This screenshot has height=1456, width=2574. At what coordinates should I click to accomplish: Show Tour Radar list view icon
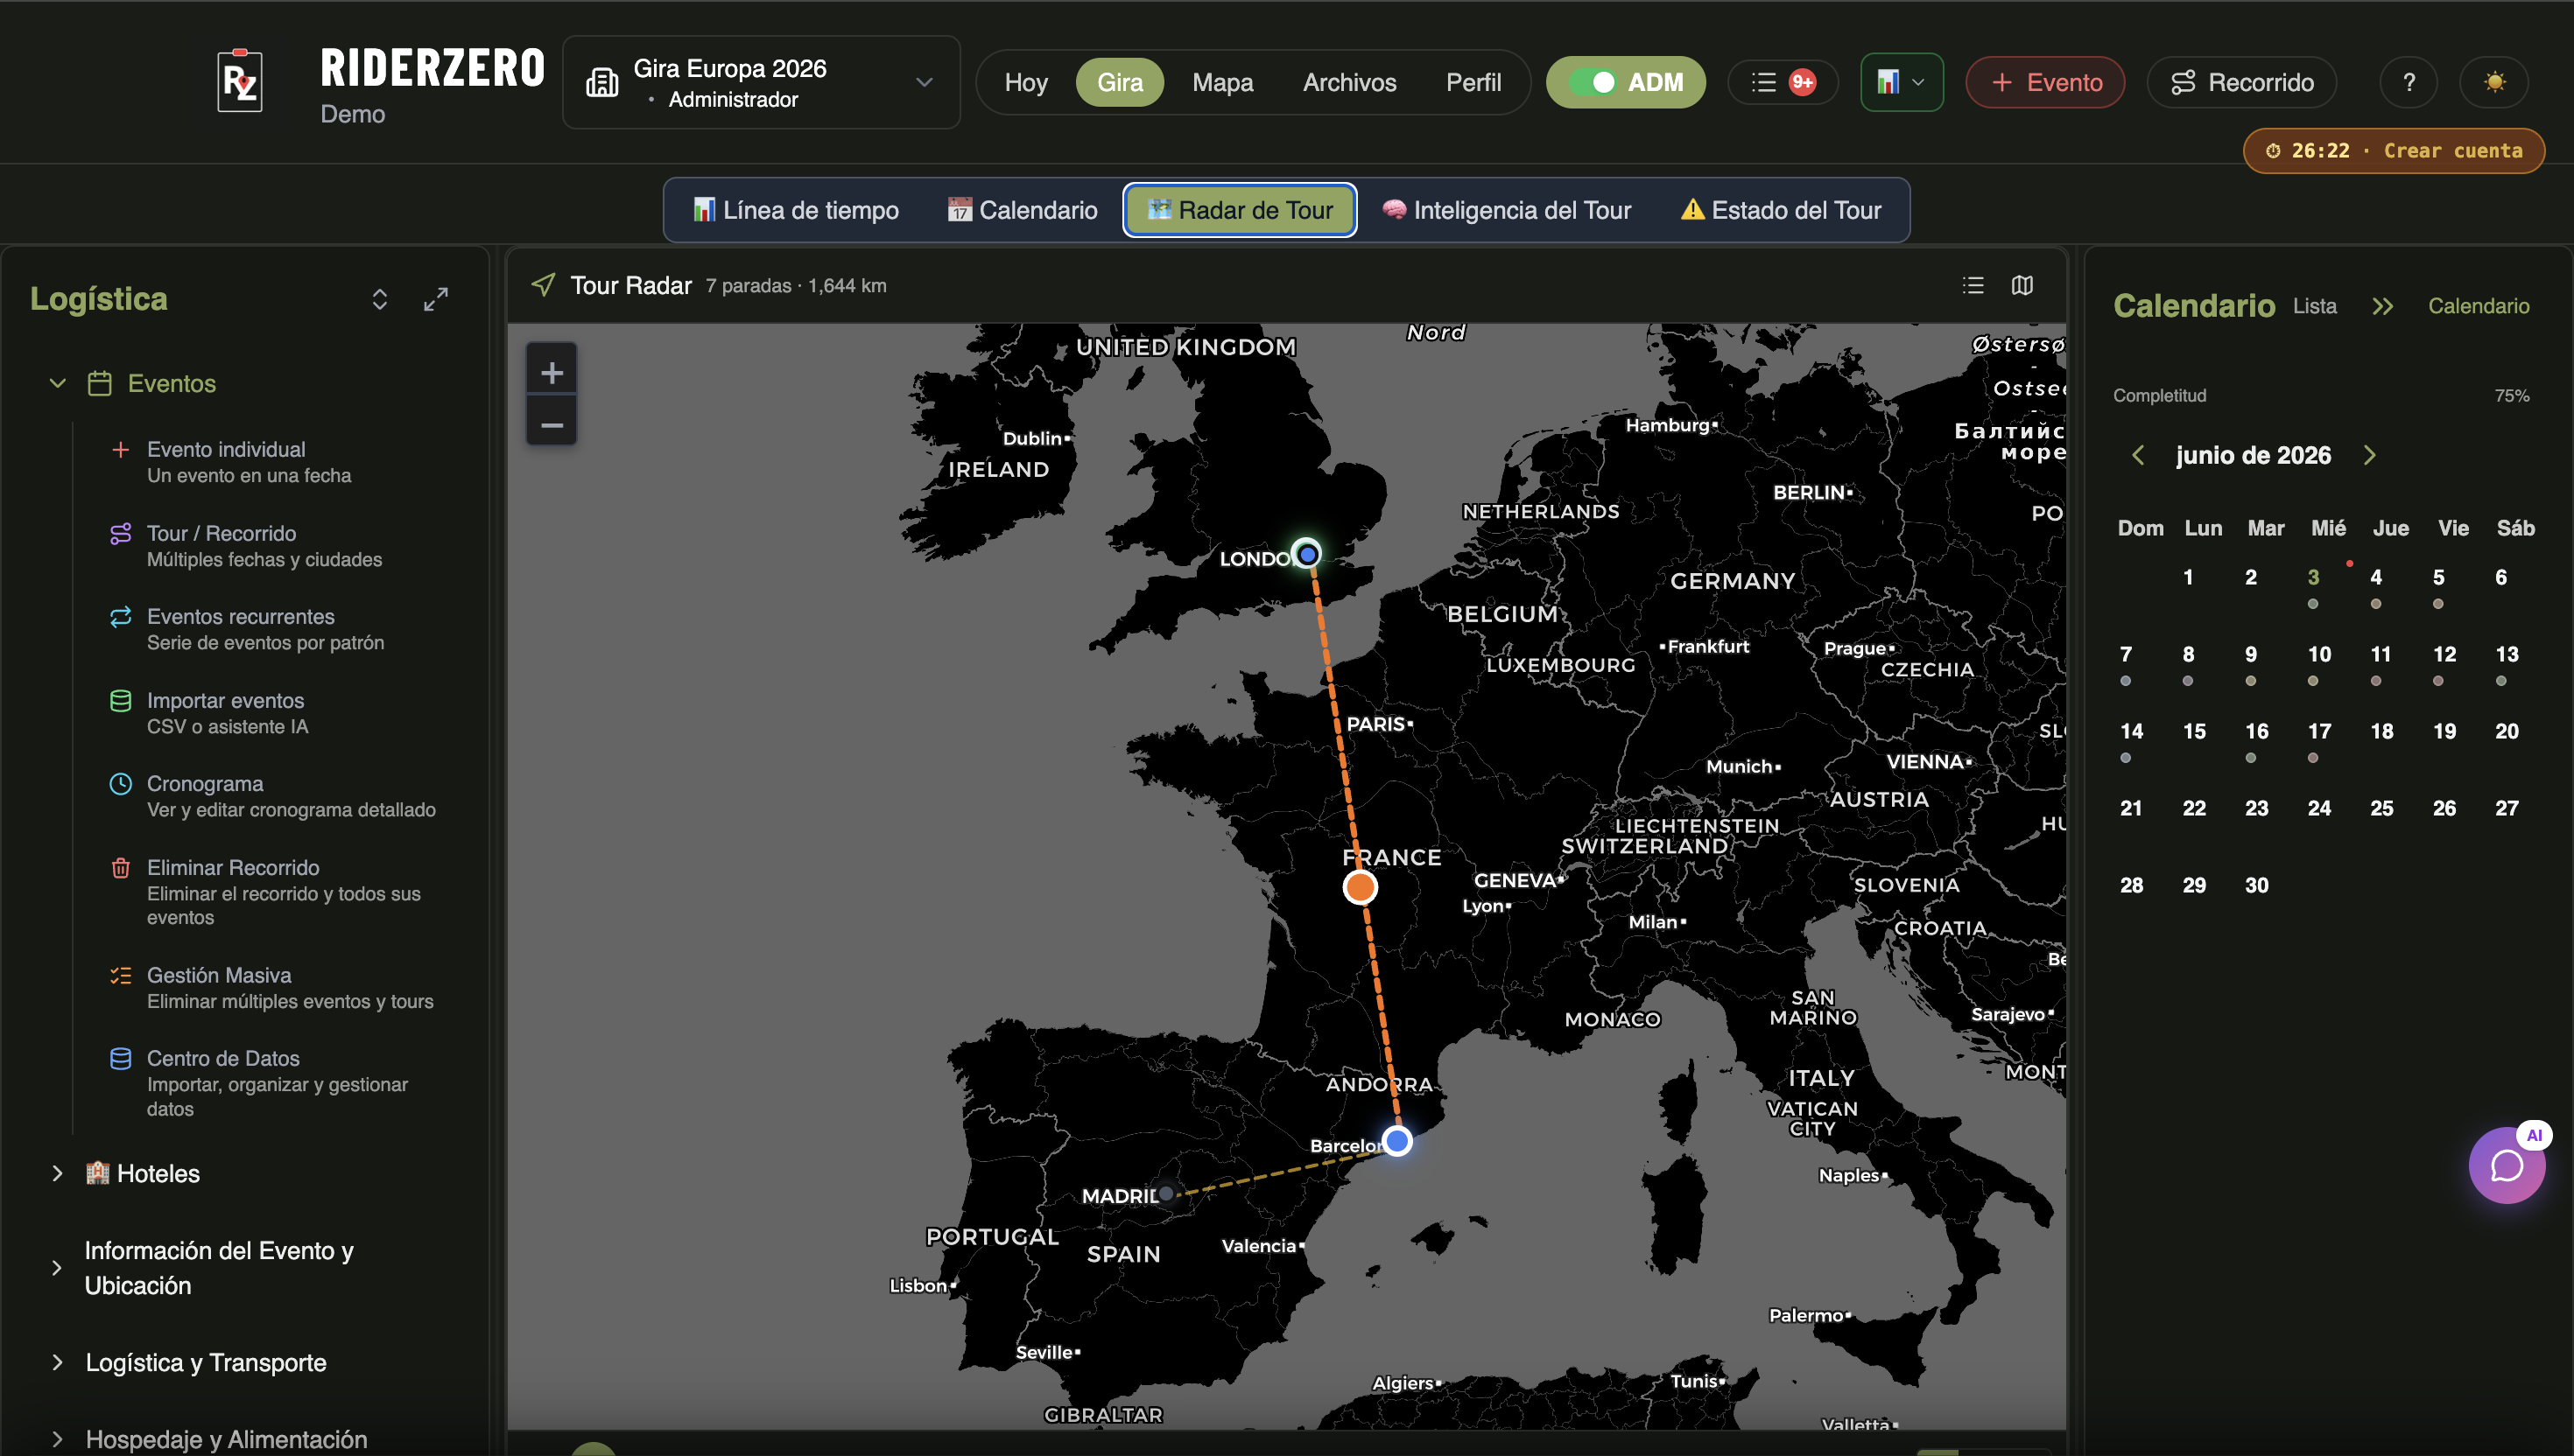pos(1973,286)
